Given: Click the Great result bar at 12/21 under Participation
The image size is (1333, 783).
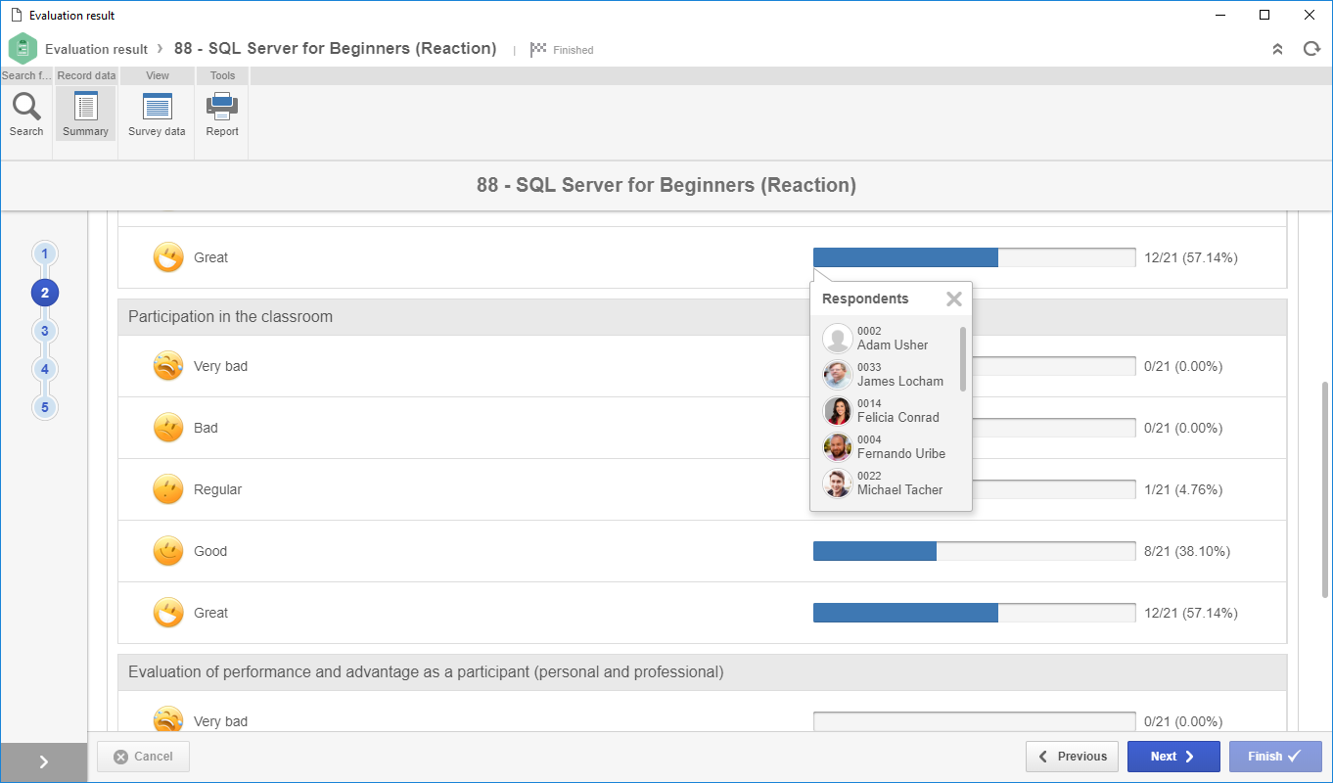Looking at the screenshot, I should point(974,613).
